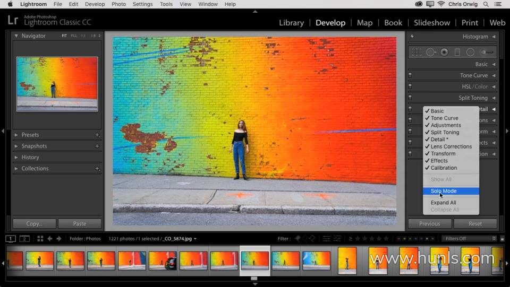Viewport: 510px width, 287px height.
Task: Set navigator zoom to FIT
Action: 64,36
